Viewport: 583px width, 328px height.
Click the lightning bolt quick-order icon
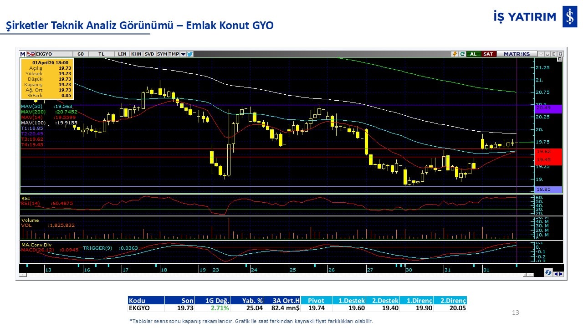454,54
